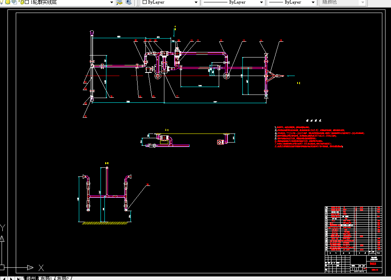Click the previous tab arrow button
Image resolution: width=391 pixels, height=280 pixels.
coord(4,278)
